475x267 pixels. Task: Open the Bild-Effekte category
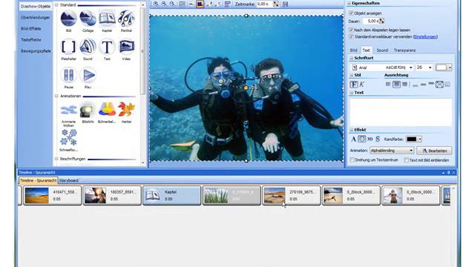click(x=31, y=29)
